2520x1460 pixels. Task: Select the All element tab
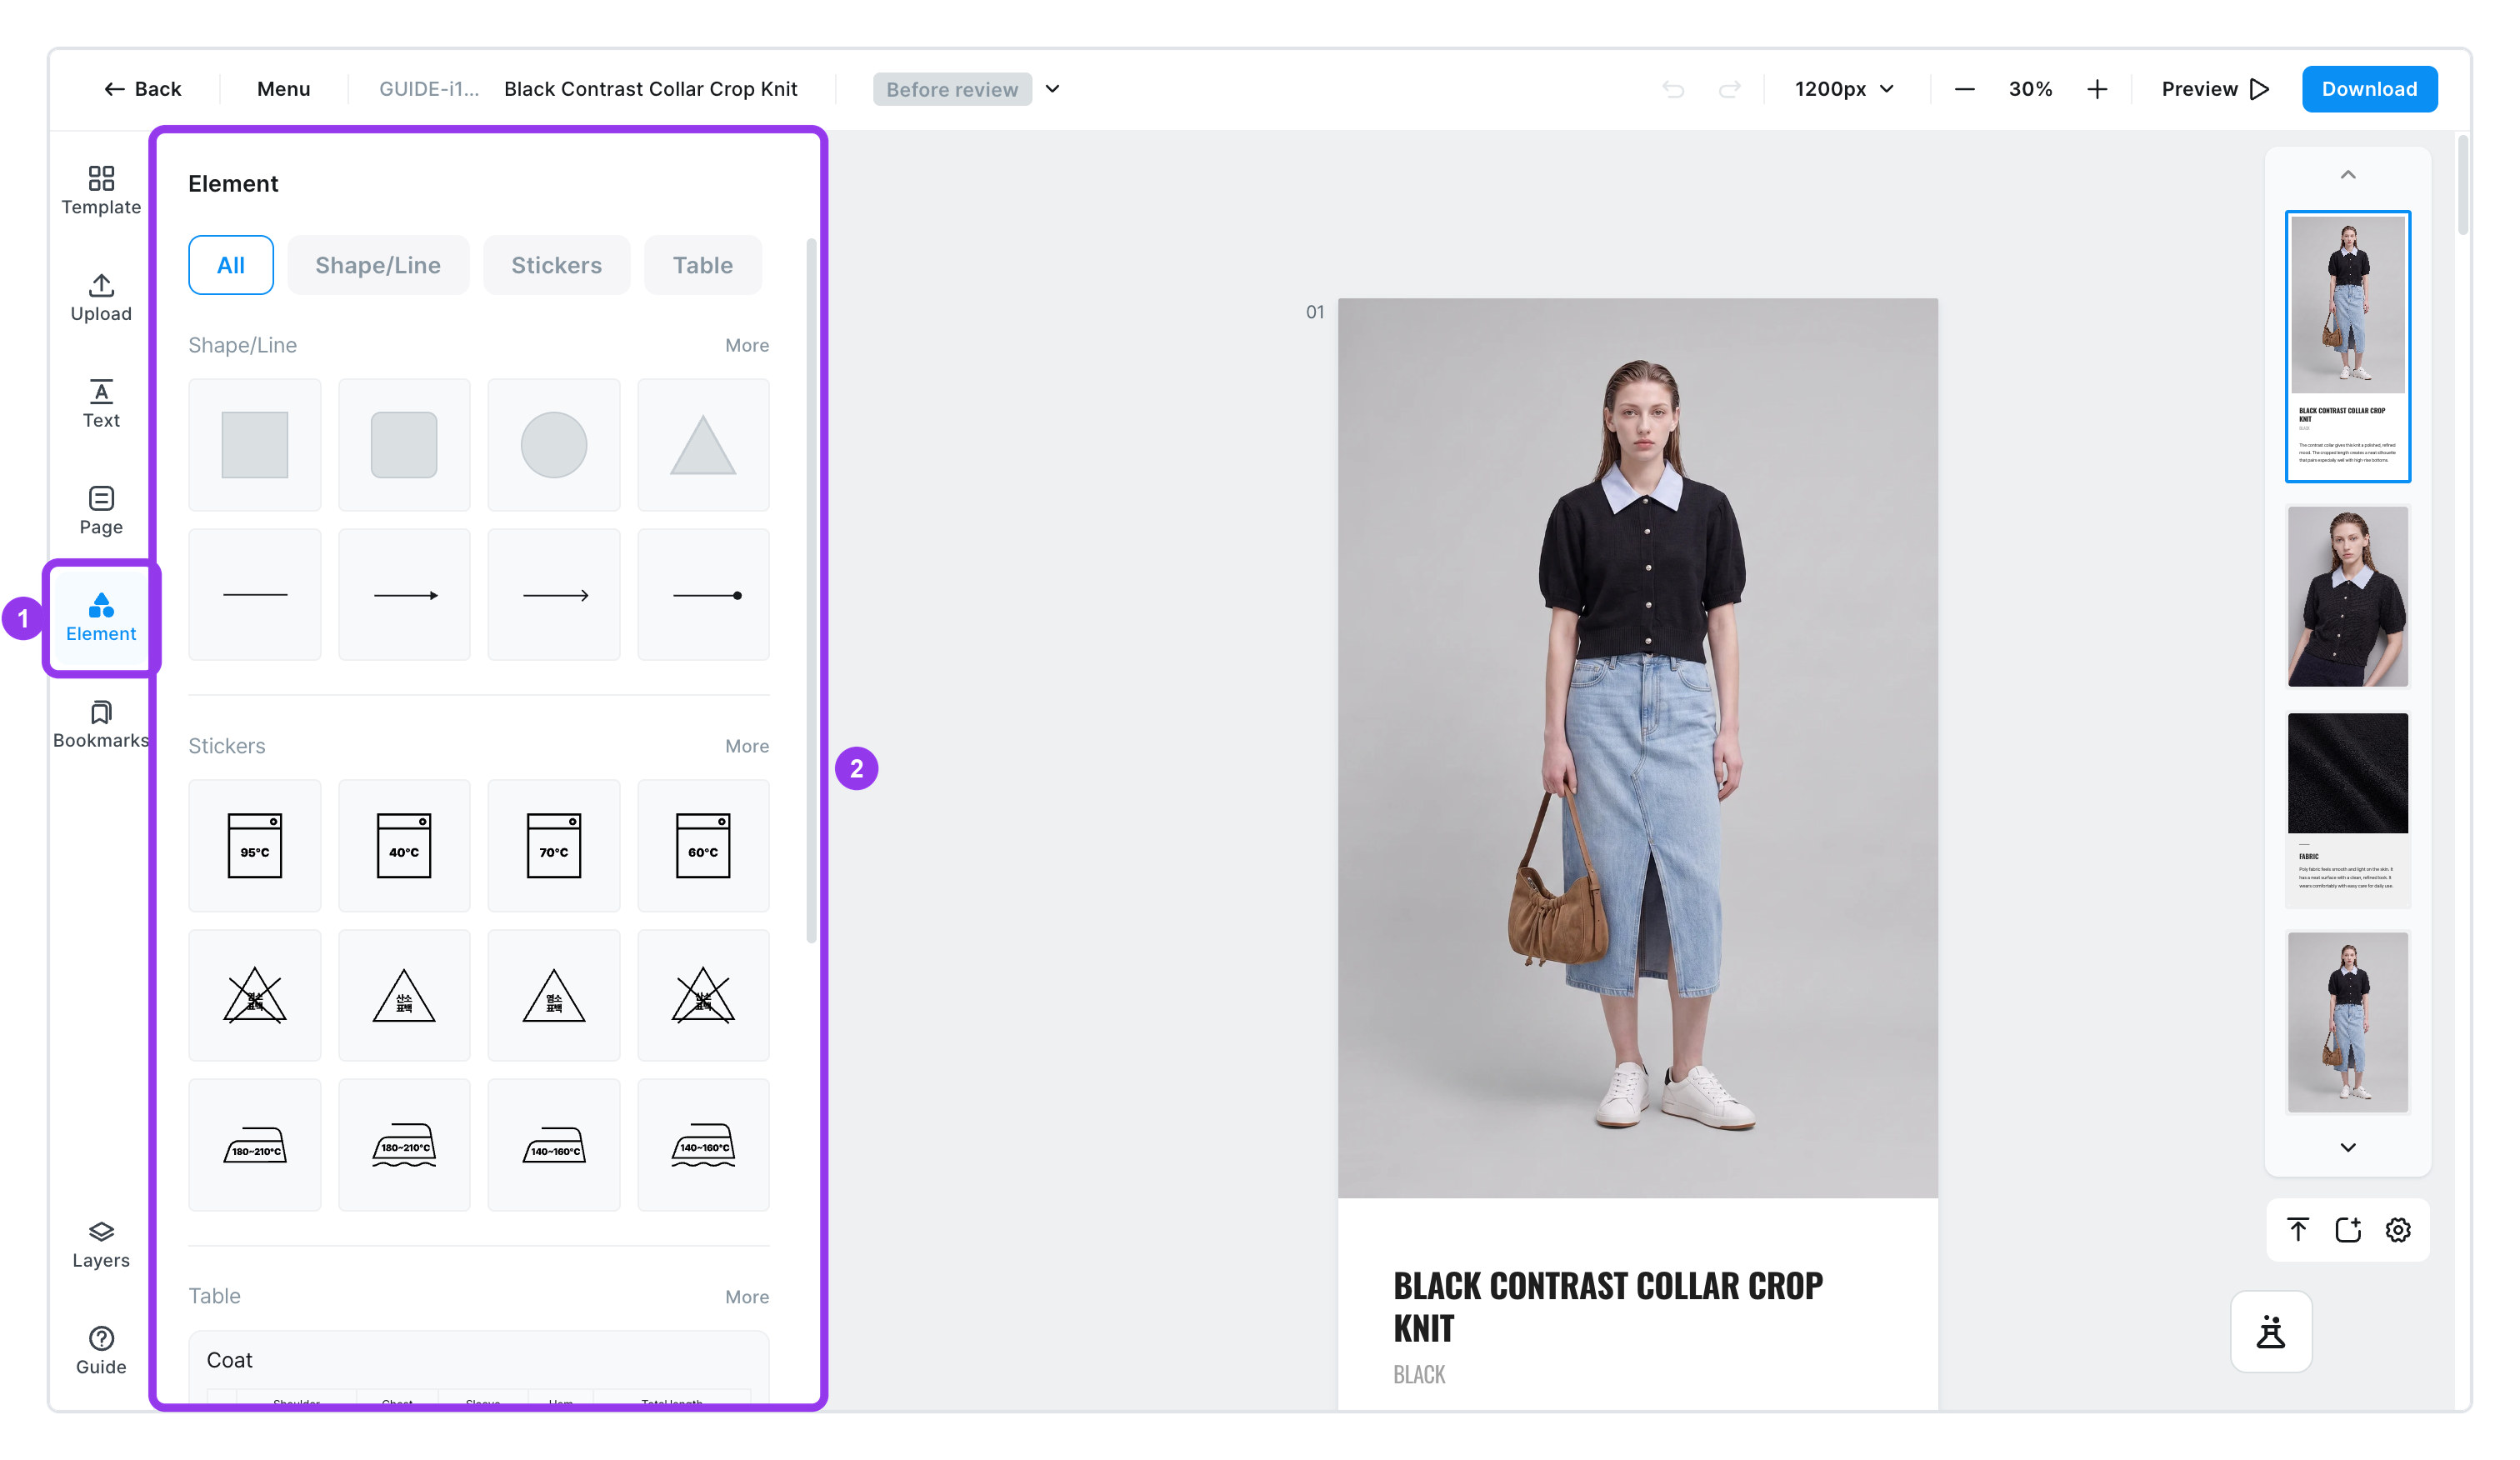pos(231,265)
